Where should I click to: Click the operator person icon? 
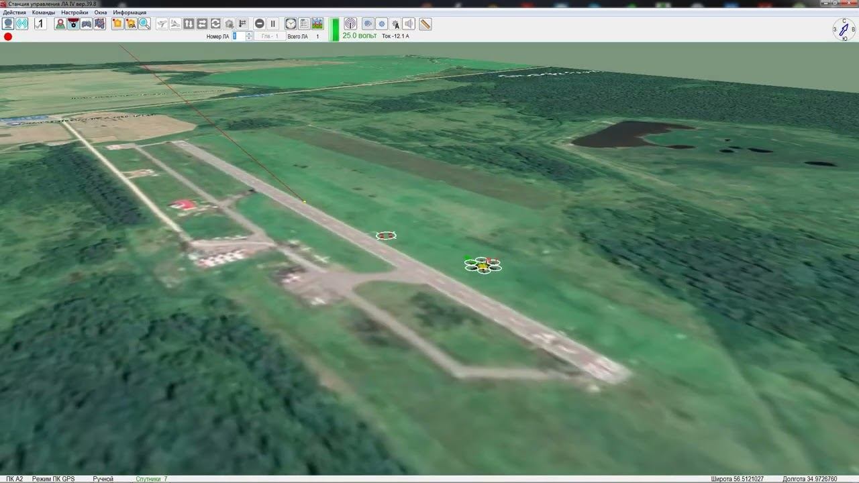click(60, 24)
